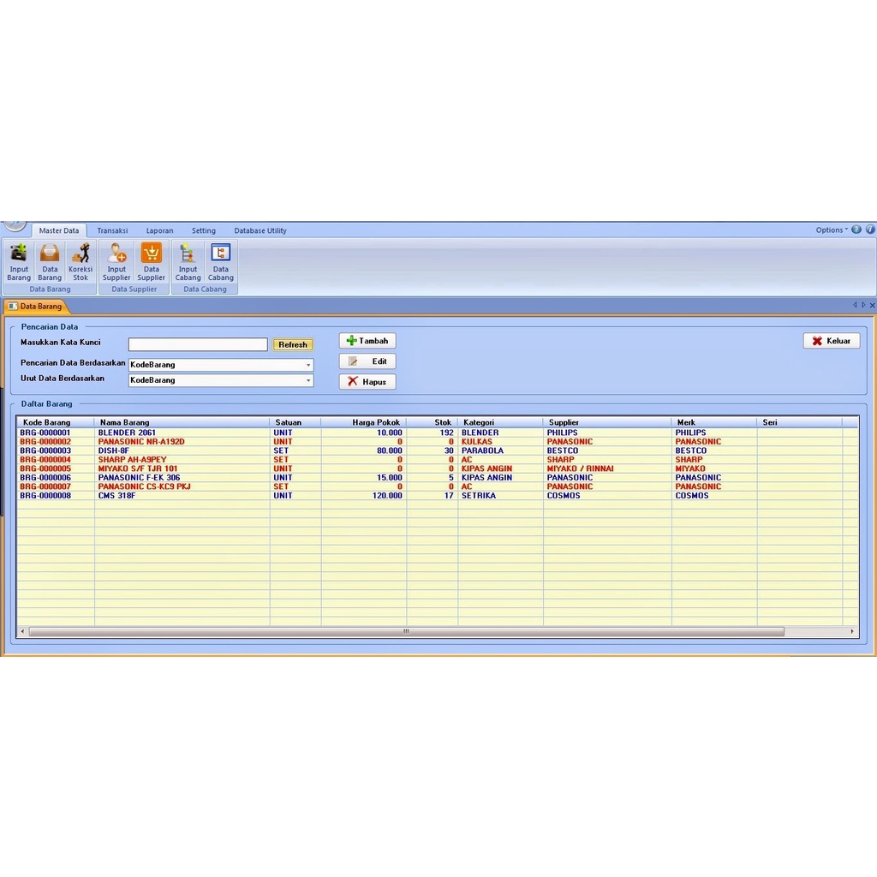Click the Input Supplier icon

pos(116,260)
